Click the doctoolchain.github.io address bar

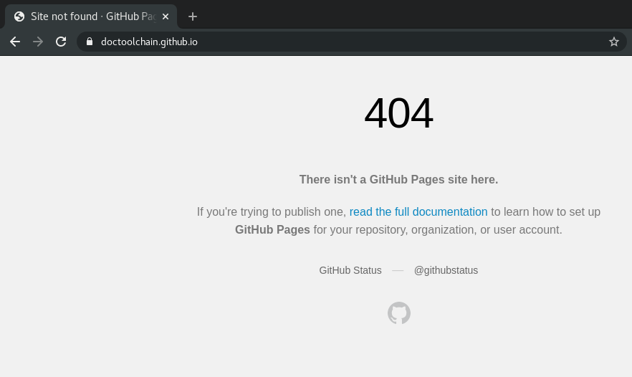[x=350, y=42]
